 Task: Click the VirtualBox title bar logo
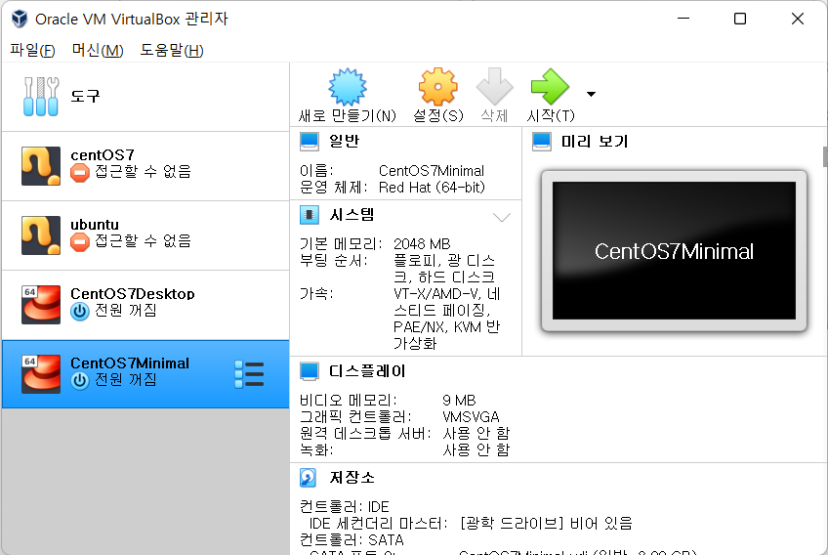point(20,19)
